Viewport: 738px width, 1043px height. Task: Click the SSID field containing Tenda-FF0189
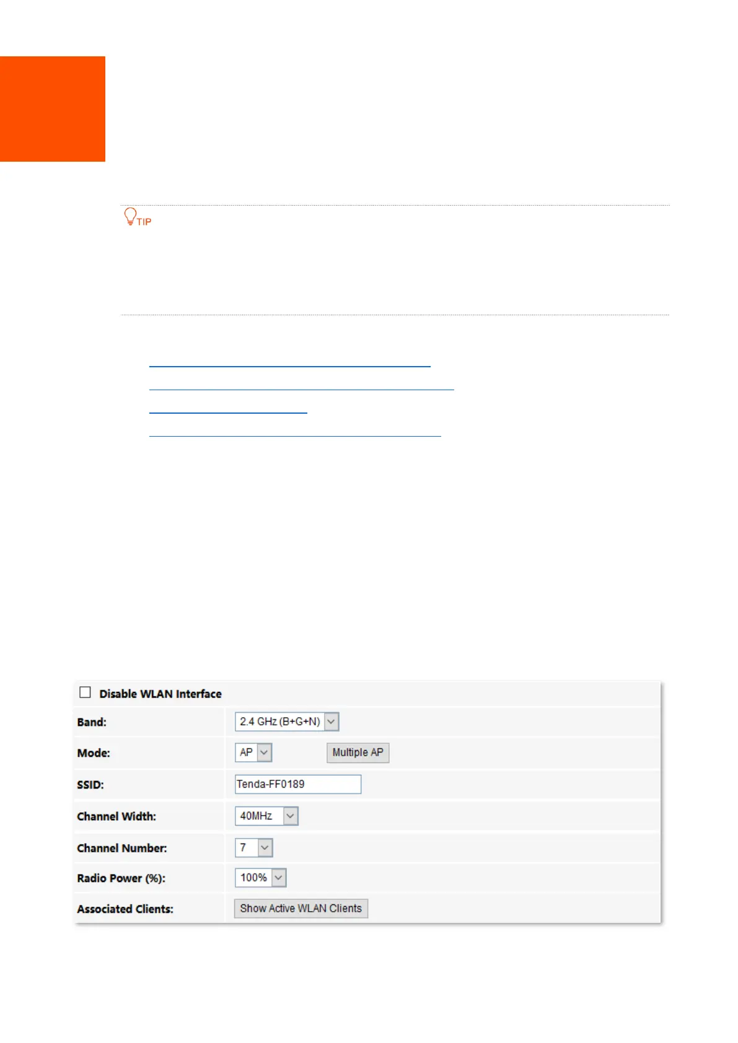coord(298,784)
